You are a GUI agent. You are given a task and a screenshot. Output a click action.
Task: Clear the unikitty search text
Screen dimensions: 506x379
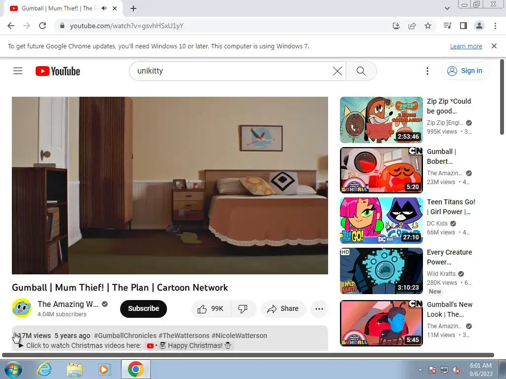pos(337,71)
